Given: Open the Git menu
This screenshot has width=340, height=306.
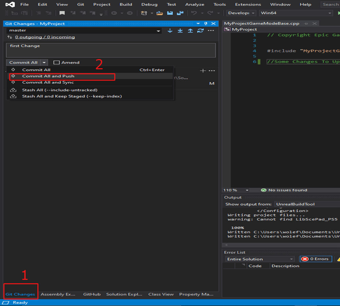Looking at the screenshot, I should pyautogui.click(x=81, y=4).
